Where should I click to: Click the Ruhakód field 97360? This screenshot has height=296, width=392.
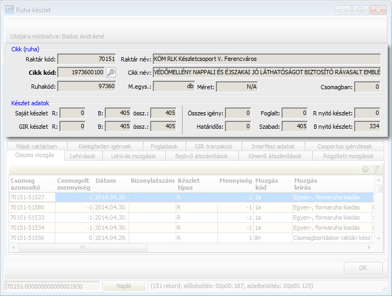[x=87, y=87]
